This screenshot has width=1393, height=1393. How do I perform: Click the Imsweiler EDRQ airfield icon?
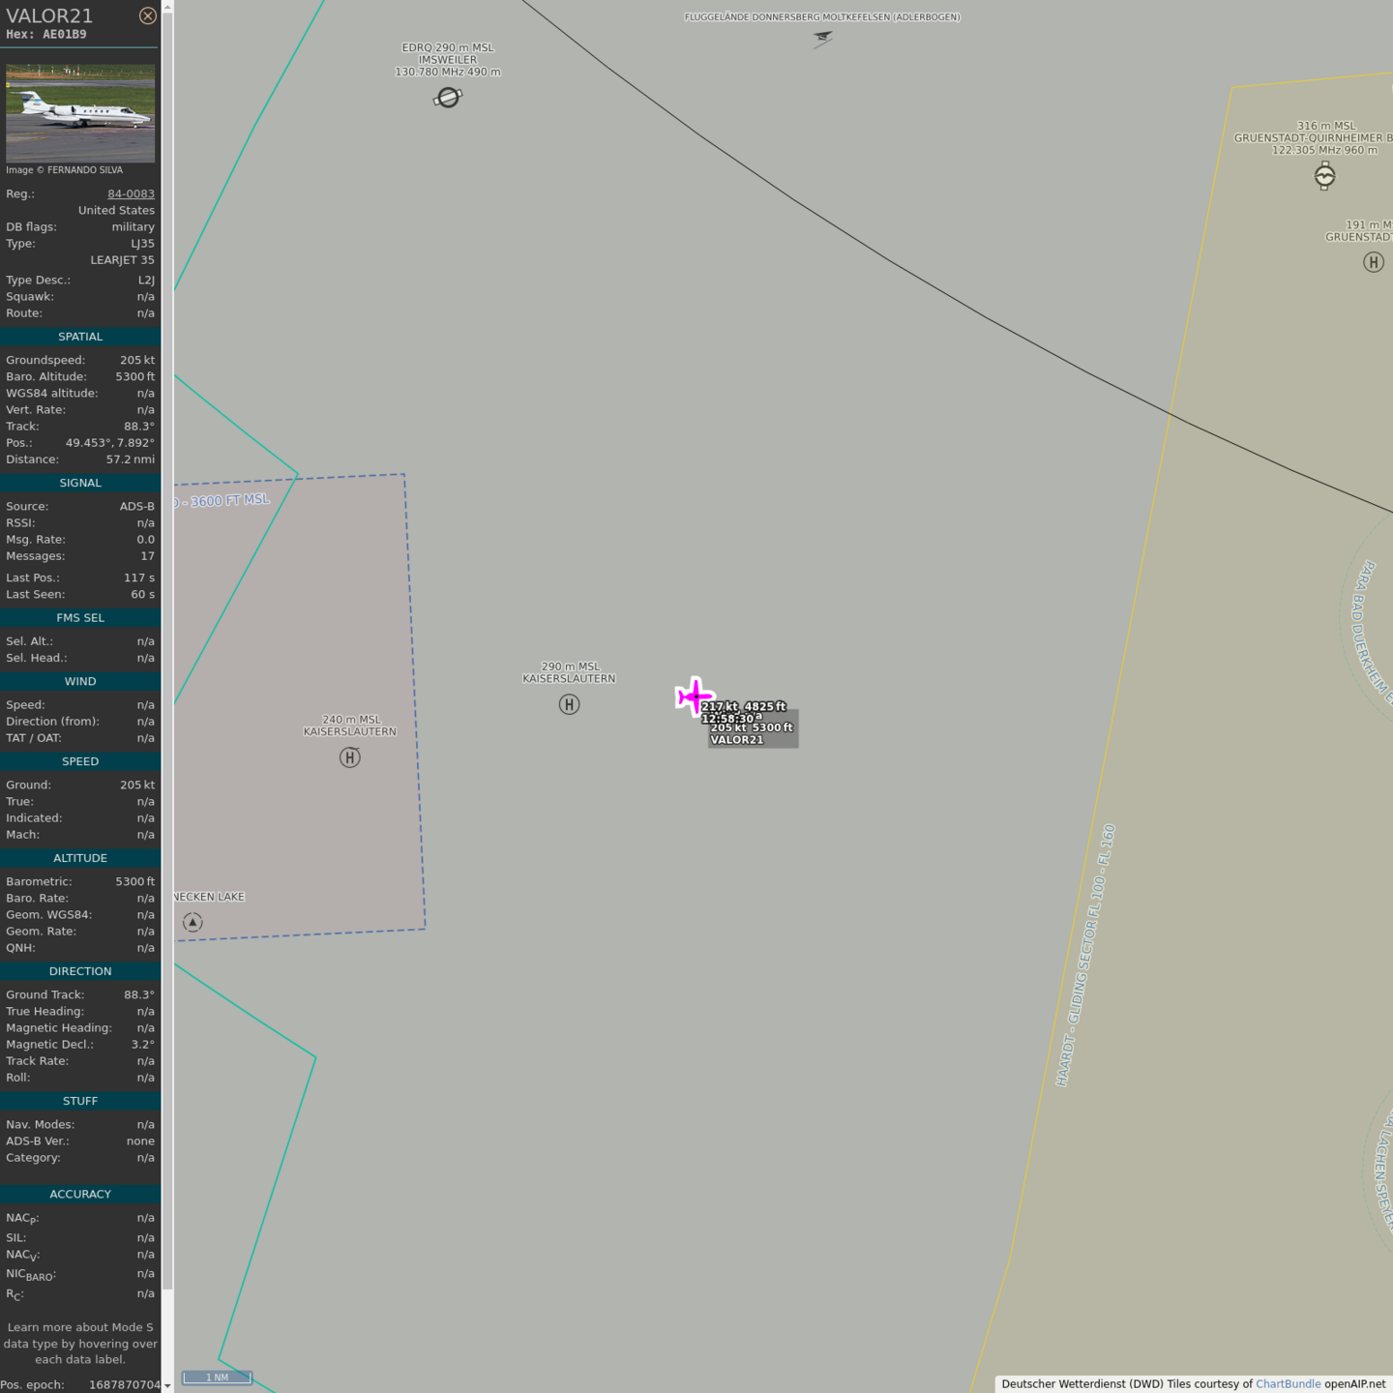[x=448, y=98]
